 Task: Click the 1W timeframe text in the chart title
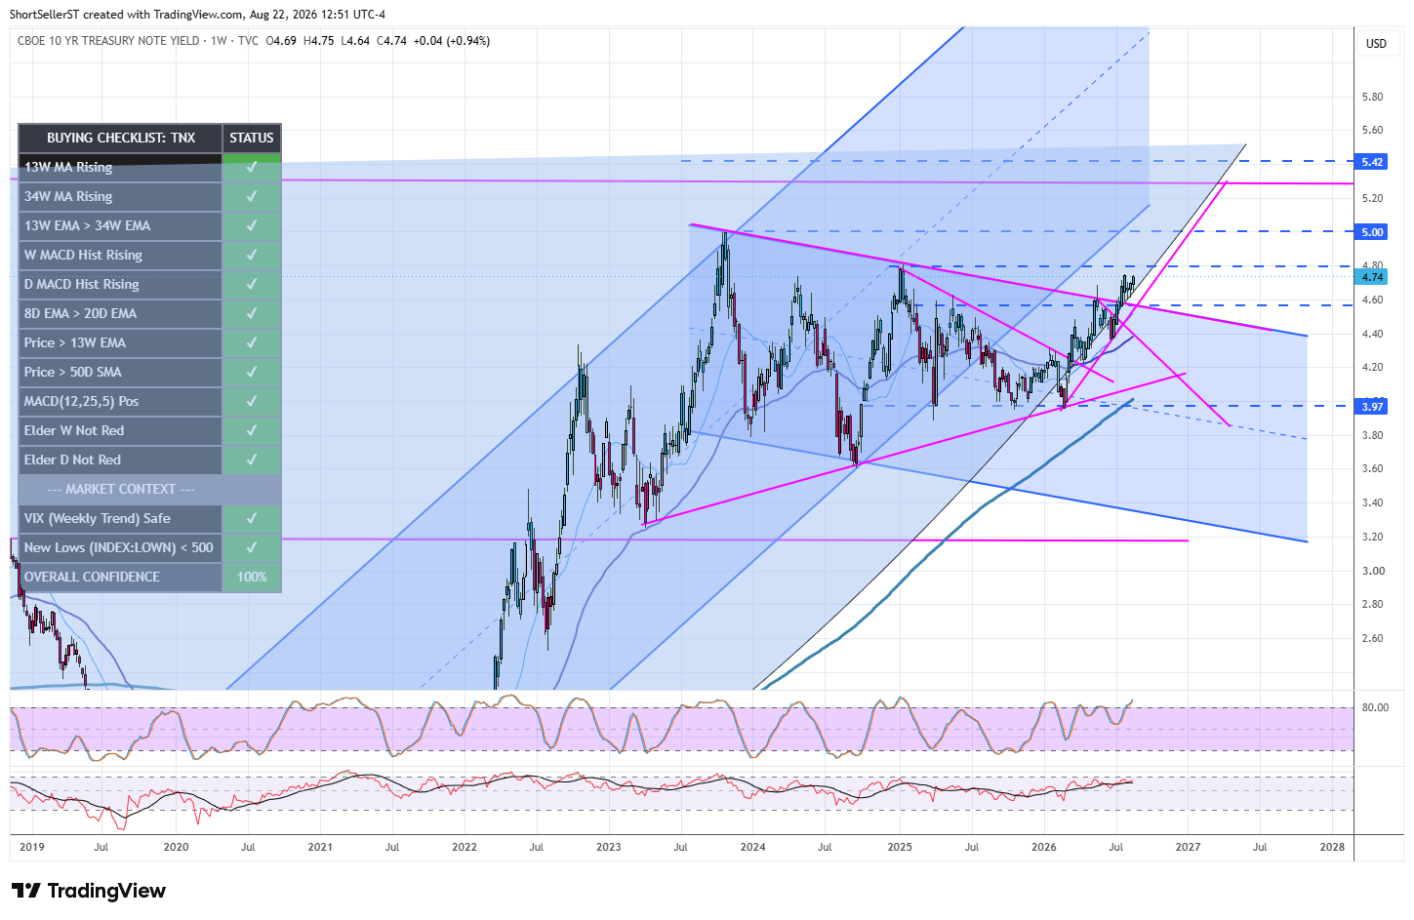coord(219,41)
